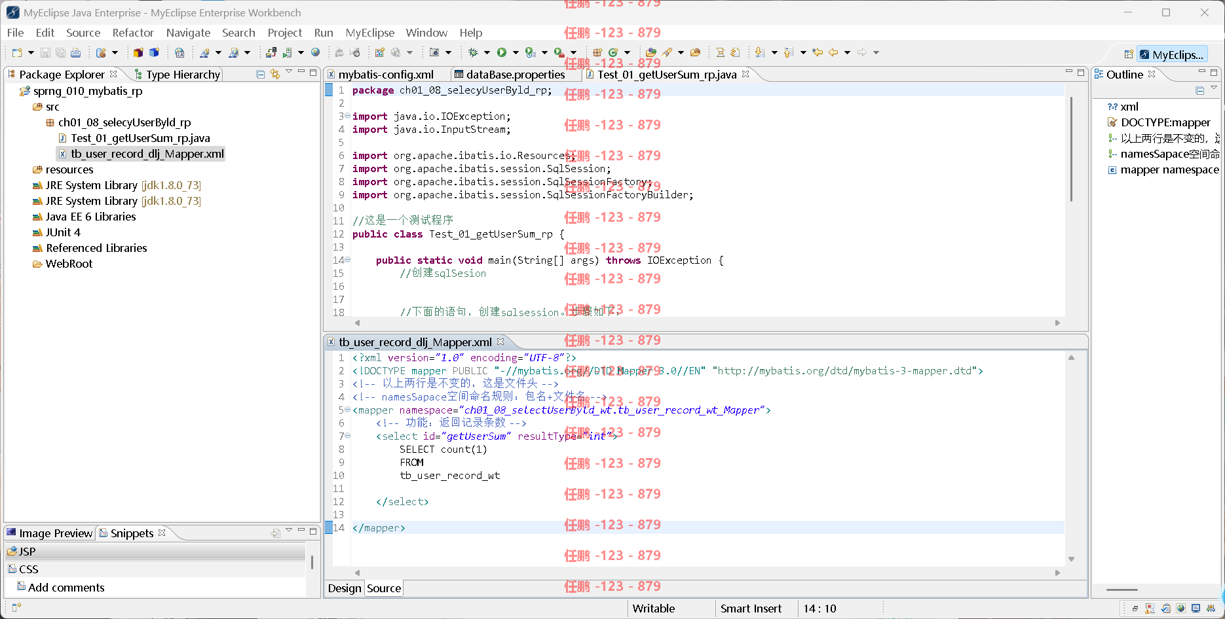Toggle Link with Editor in Package Explorer
The height and width of the screenshot is (619, 1225).
[x=275, y=74]
